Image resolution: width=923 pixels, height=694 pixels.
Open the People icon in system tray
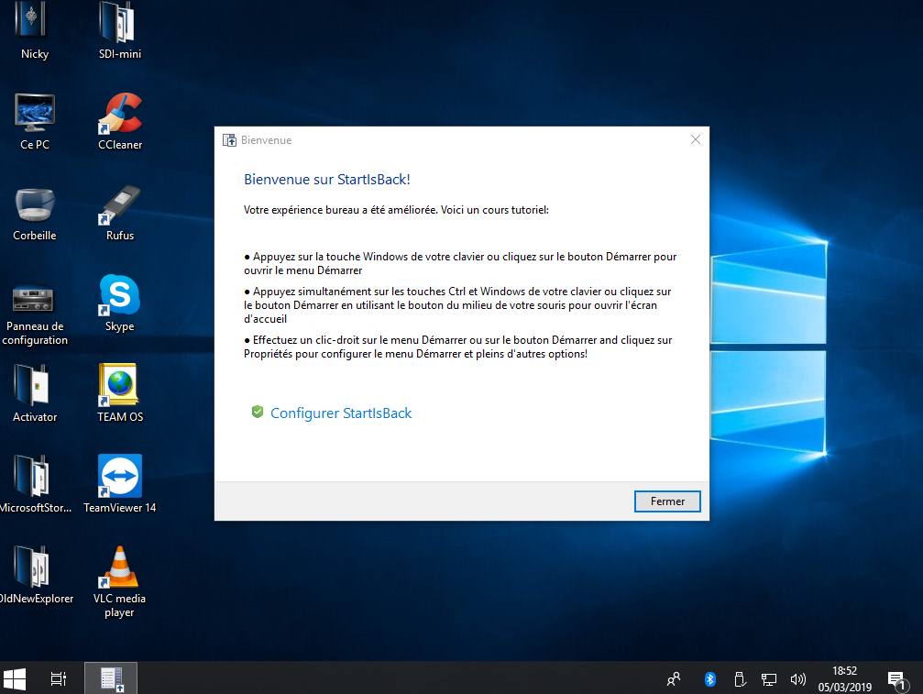674,679
